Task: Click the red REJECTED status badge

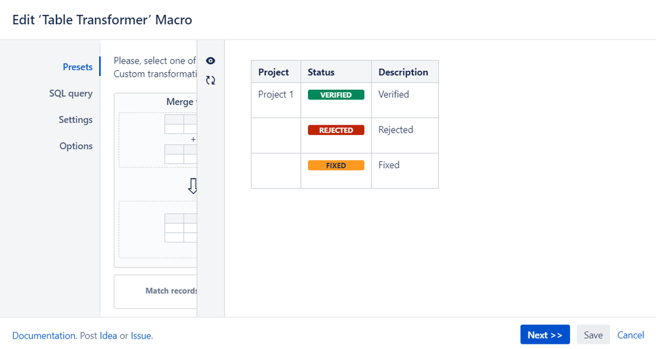Action: pos(336,131)
